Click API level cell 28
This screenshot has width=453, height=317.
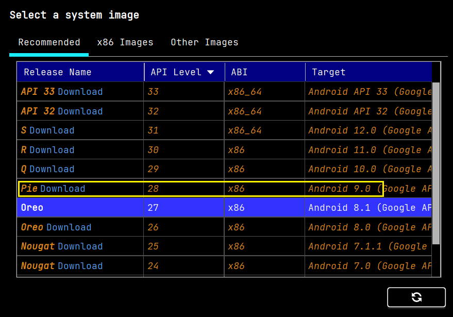coord(184,189)
